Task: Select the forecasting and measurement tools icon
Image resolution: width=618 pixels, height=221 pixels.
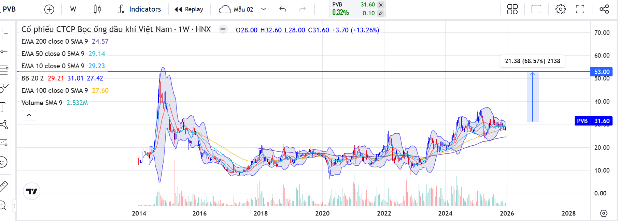Action: click(4, 144)
